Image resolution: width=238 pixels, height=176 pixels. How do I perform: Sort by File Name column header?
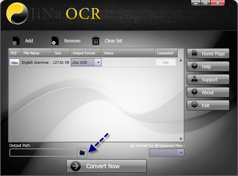pyautogui.click(x=37, y=53)
